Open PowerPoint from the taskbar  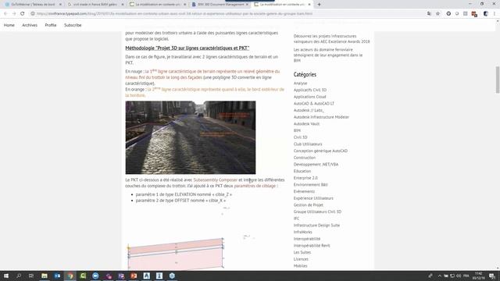tap(134, 276)
